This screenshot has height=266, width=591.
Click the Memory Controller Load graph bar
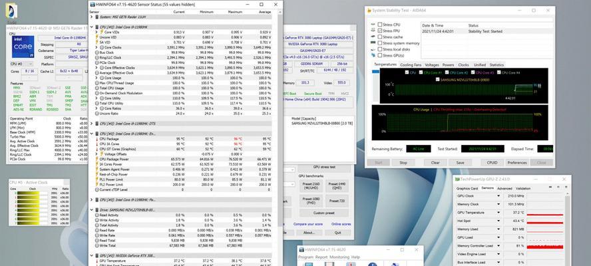tap(545, 246)
